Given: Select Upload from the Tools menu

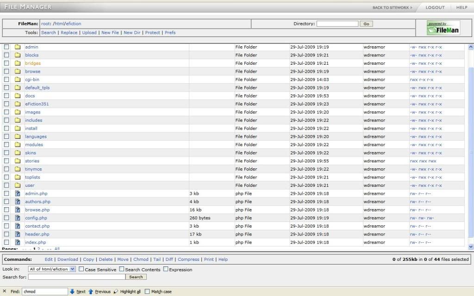Looking at the screenshot, I should tap(89, 33).
